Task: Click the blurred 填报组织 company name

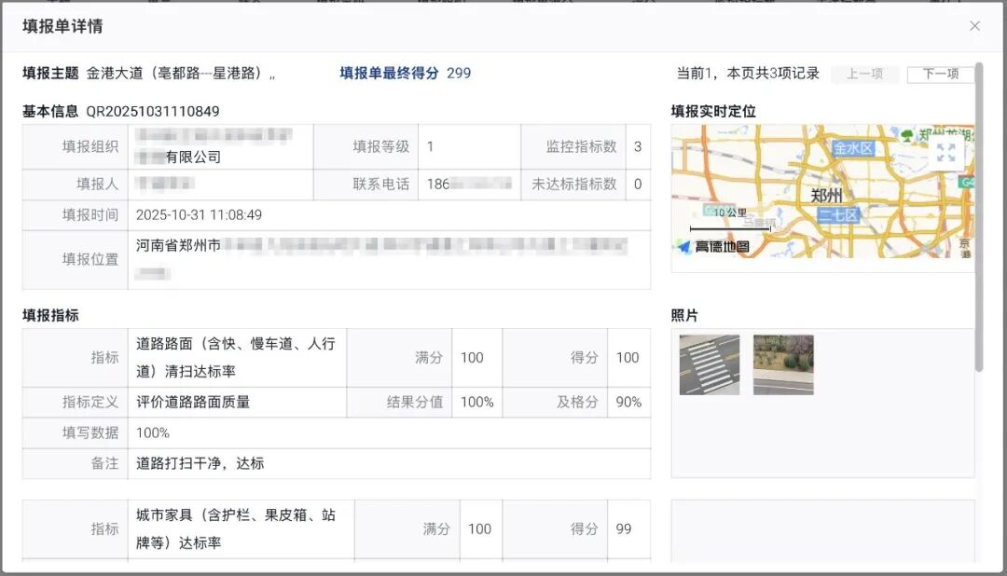Action: tap(214, 147)
